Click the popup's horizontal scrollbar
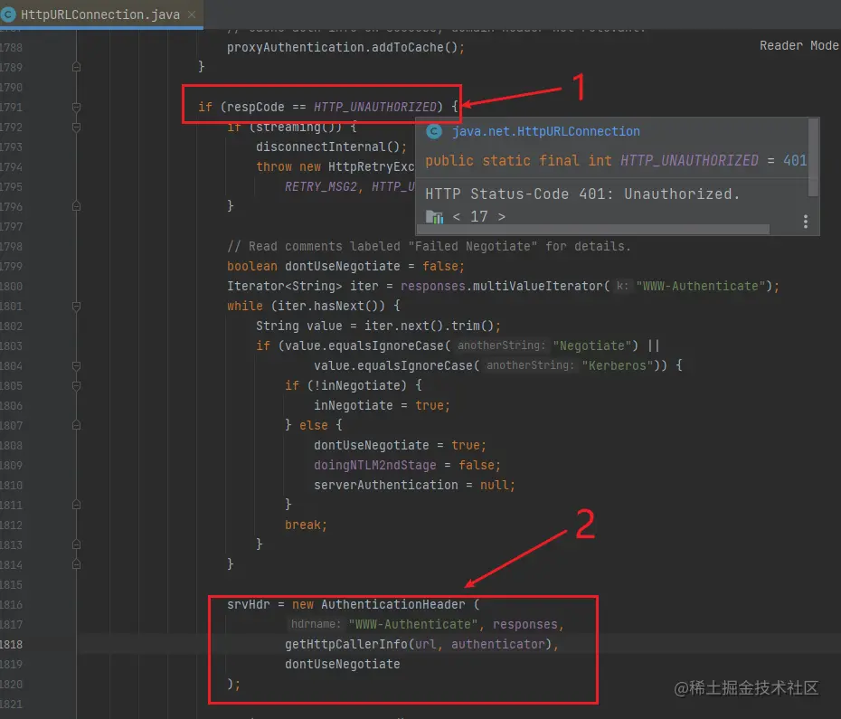 tap(593, 229)
